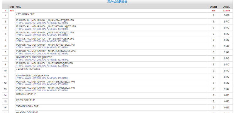234x113 pixels.
Task: Open the 用户状态码分析 title heading
Action: [117, 2]
